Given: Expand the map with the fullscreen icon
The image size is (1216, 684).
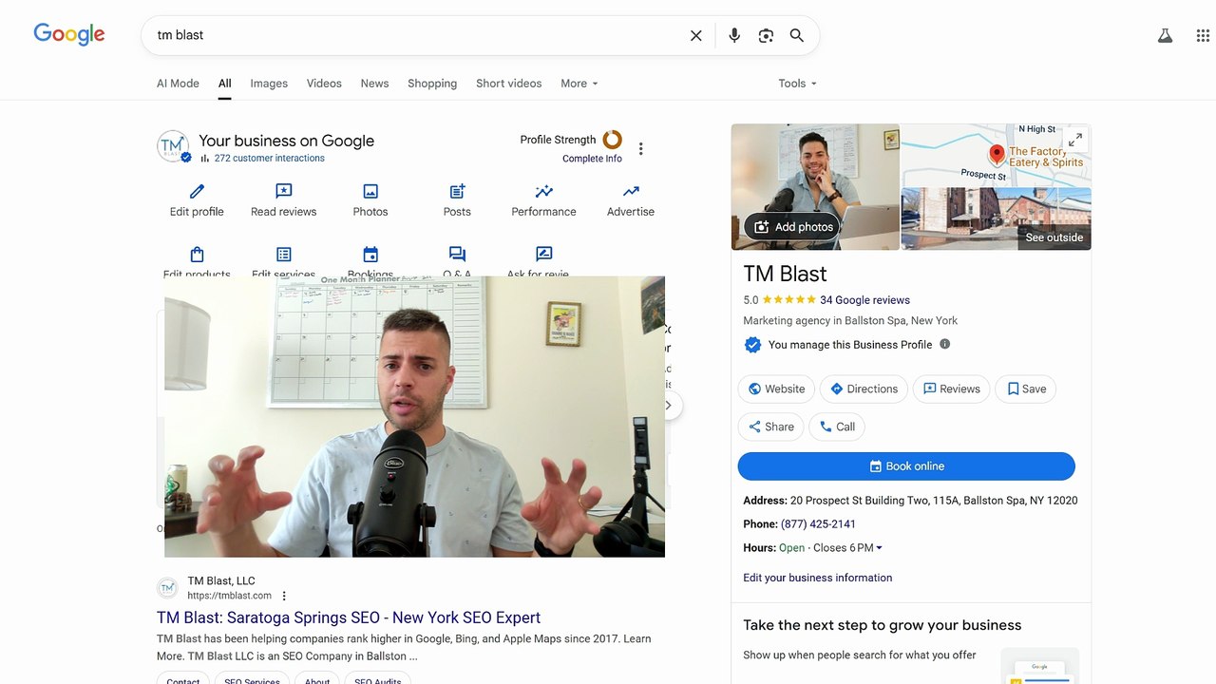Looking at the screenshot, I should click(1075, 140).
